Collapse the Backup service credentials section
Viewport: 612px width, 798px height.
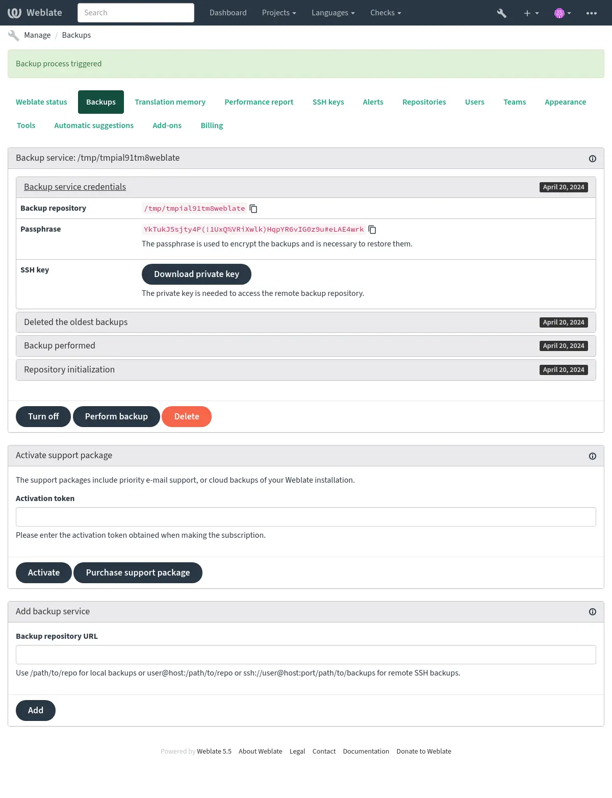tap(75, 187)
